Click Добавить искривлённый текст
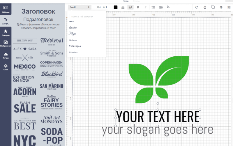233x146 pixels. click(38, 28)
